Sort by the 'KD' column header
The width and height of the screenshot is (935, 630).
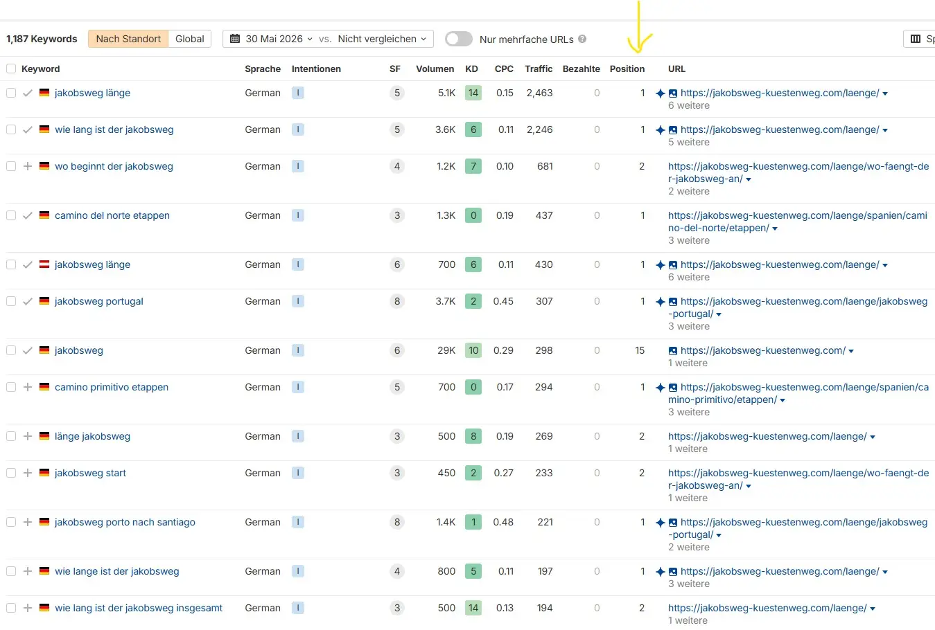pos(472,69)
